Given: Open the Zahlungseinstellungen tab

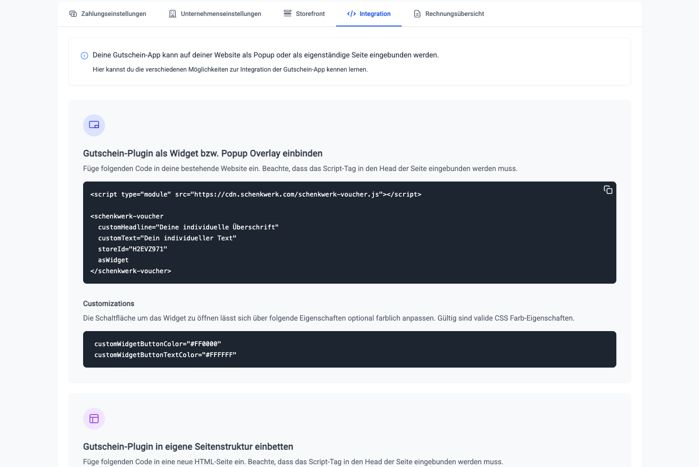Looking at the screenshot, I should point(108,14).
